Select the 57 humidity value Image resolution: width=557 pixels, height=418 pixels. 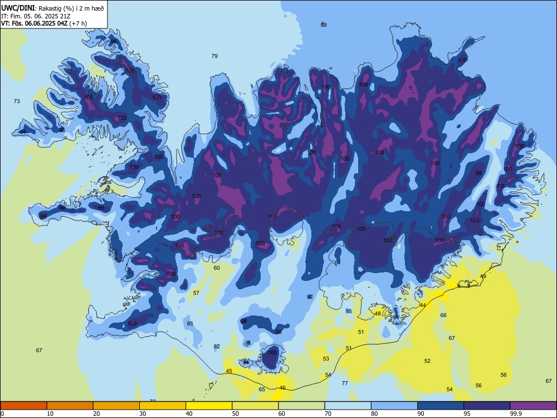pyautogui.click(x=196, y=293)
